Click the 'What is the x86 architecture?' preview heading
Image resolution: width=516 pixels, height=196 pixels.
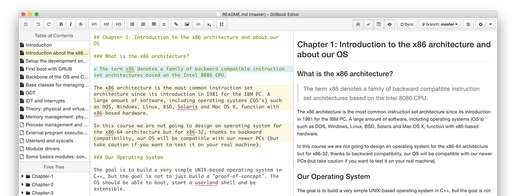coord(345,74)
